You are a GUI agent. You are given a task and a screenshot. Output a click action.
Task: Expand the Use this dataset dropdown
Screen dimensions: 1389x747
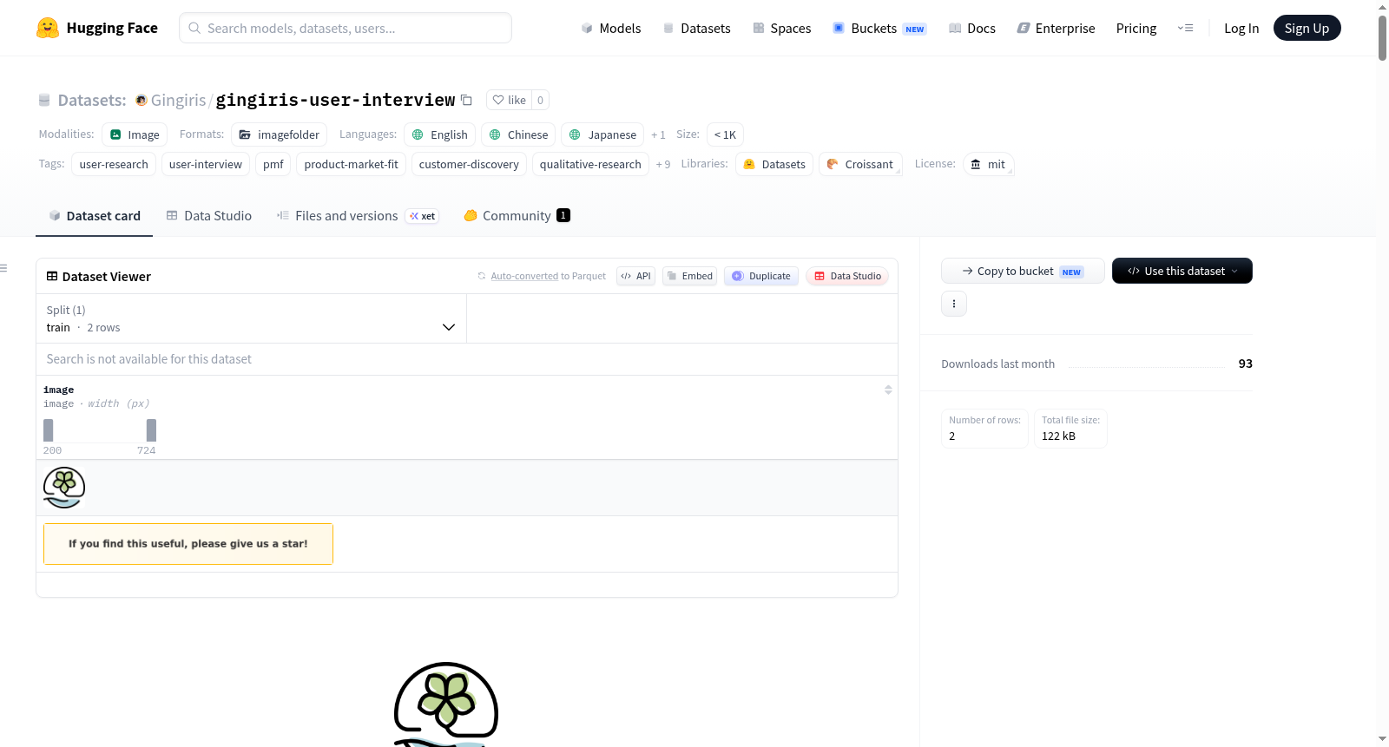(x=1182, y=271)
